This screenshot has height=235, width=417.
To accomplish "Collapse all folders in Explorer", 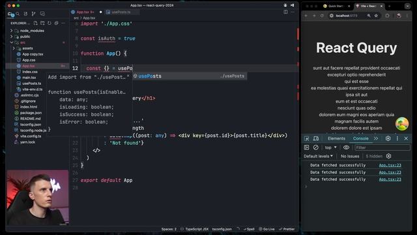I will pos(57,23).
